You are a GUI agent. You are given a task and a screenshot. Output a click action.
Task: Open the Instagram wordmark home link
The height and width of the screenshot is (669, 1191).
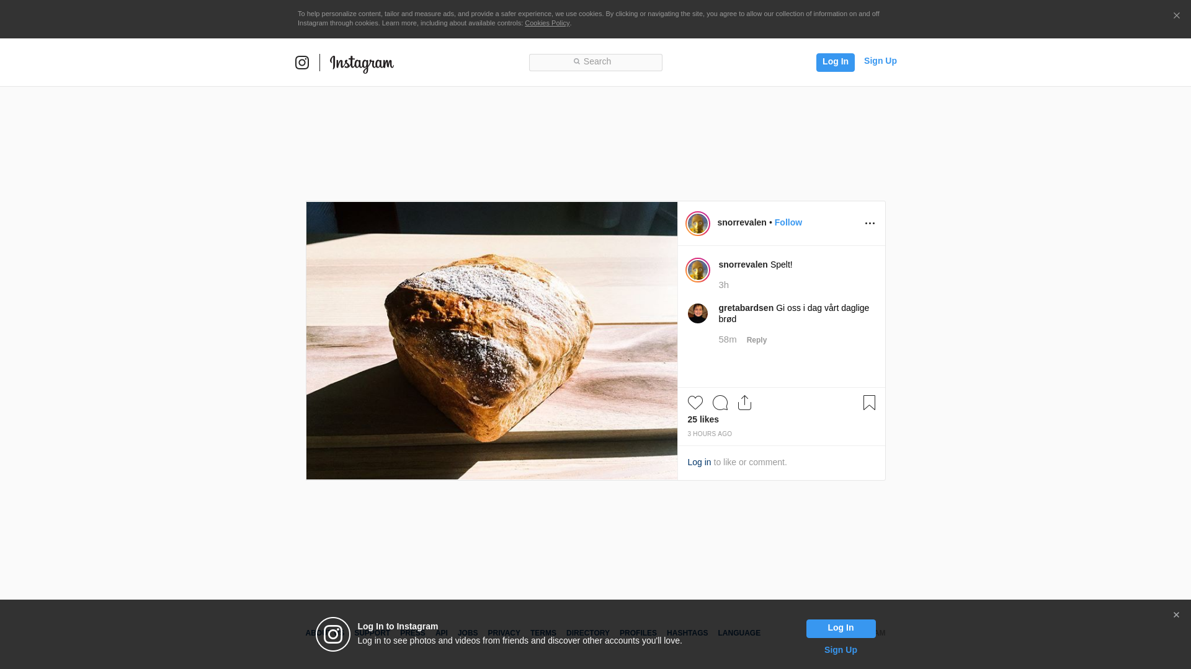point(362,64)
